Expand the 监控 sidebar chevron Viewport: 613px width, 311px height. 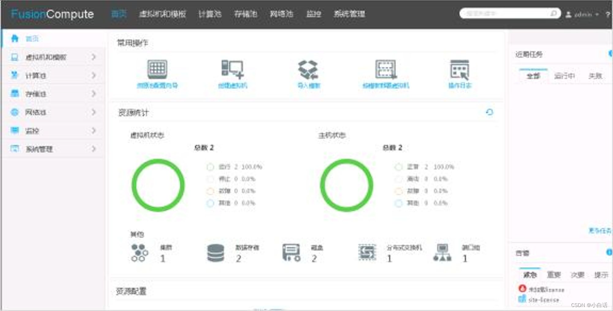click(94, 130)
